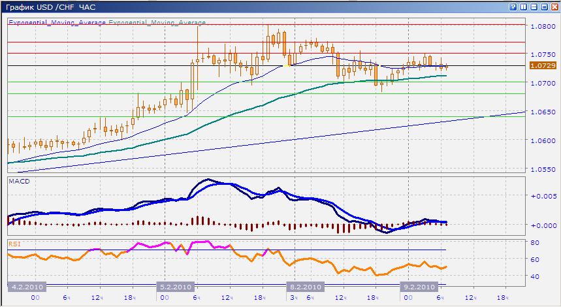Click the 1.0600 price axis label
Image resolution: width=561 pixels, height=307 pixels.
click(x=543, y=140)
